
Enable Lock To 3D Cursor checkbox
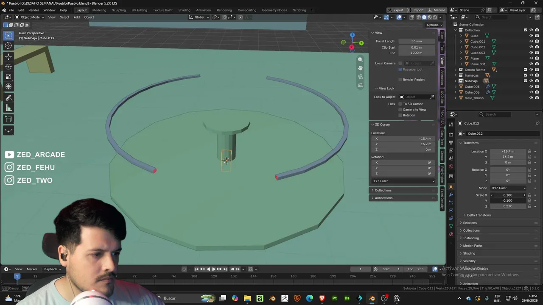pos(400,104)
